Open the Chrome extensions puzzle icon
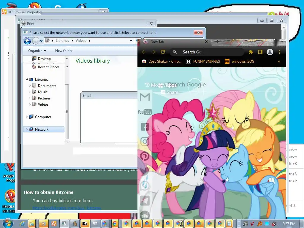Viewport: 304px width, 228px height. pos(251,52)
